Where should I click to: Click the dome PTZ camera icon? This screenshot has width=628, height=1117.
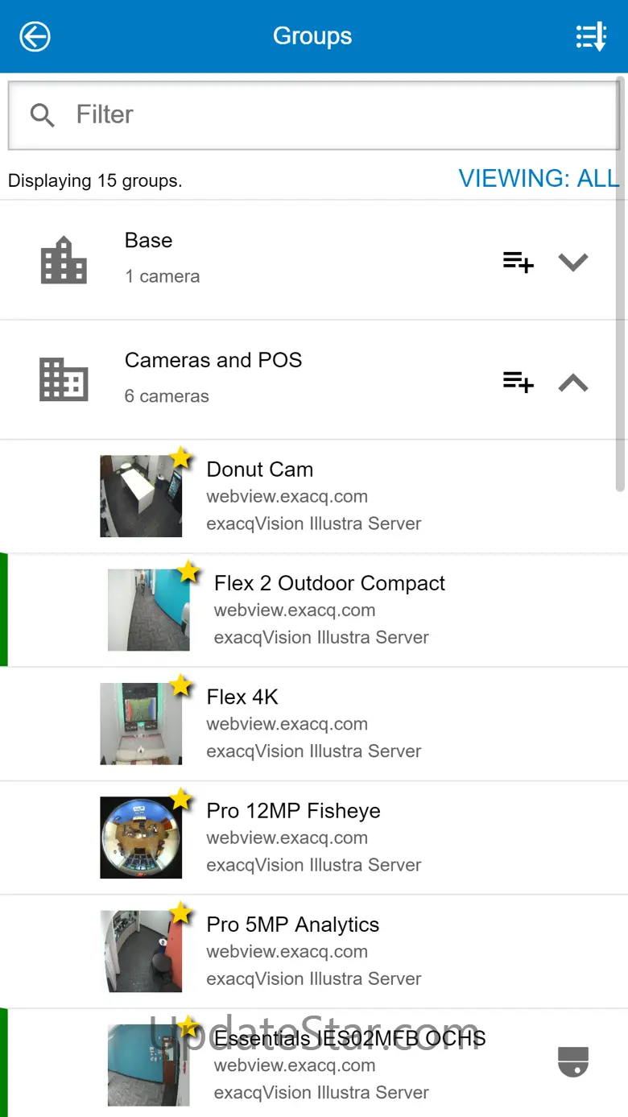pyautogui.click(x=573, y=1061)
